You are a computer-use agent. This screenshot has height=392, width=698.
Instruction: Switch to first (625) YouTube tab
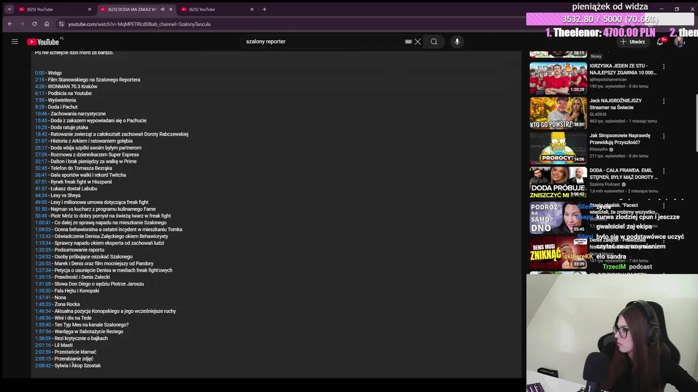pyautogui.click(x=53, y=9)
